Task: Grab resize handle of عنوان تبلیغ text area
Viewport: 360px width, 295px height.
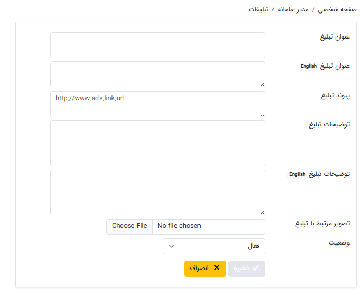Action: (53, 55)
